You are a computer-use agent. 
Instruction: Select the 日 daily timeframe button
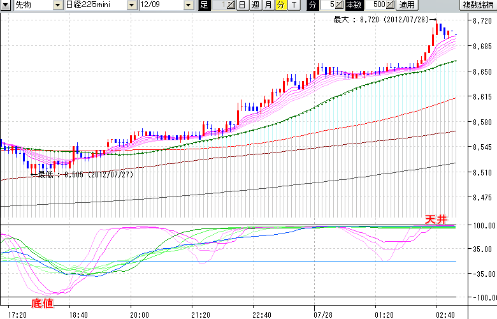click(x=242, y=4)
